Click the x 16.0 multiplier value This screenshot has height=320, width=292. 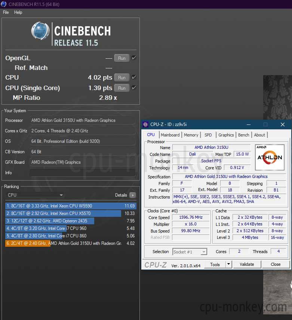(x=191, y=224)
